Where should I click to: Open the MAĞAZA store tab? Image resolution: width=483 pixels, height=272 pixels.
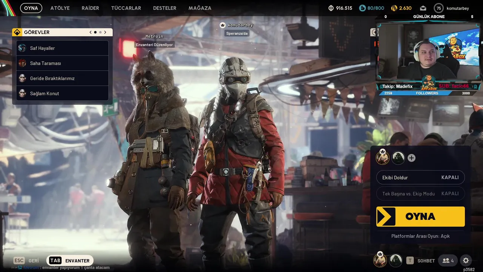(x=200, y=8)
